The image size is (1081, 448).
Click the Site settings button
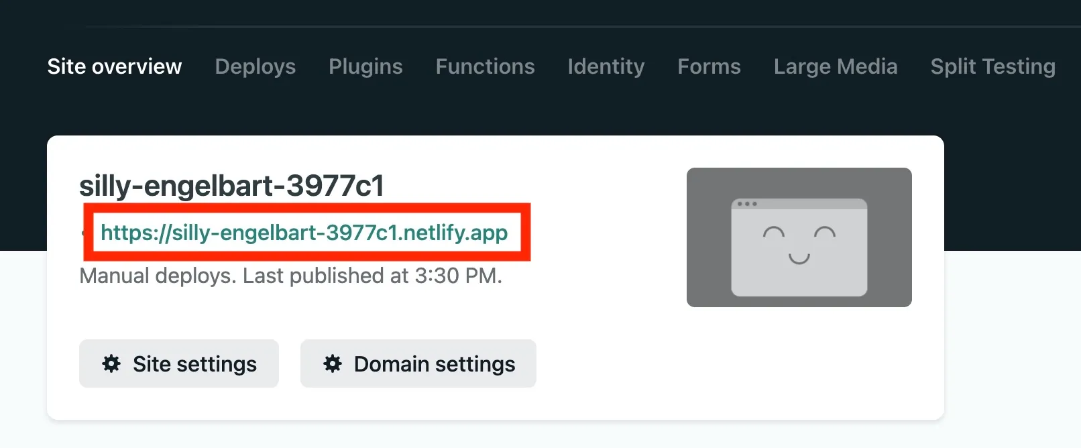coord(179,363)
